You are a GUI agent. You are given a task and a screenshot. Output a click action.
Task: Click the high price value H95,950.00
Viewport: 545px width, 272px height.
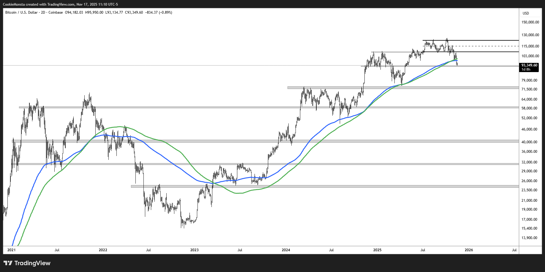pyautogui.click(x=94, y=12)
